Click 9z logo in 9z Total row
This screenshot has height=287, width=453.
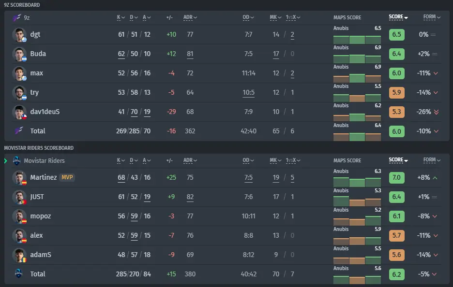[19, 130]
